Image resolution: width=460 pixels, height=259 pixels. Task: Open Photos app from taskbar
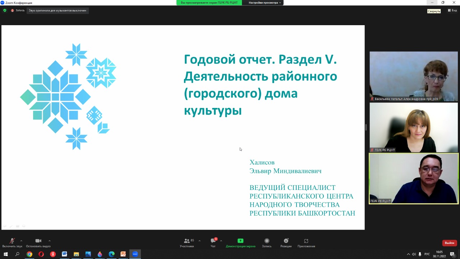[x=88, y=254]
